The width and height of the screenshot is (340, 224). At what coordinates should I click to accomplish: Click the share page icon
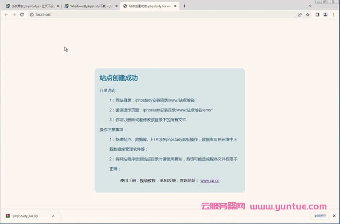(x=300, y=15)
